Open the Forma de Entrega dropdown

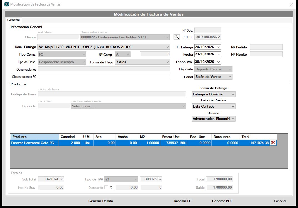coord(233,94)
